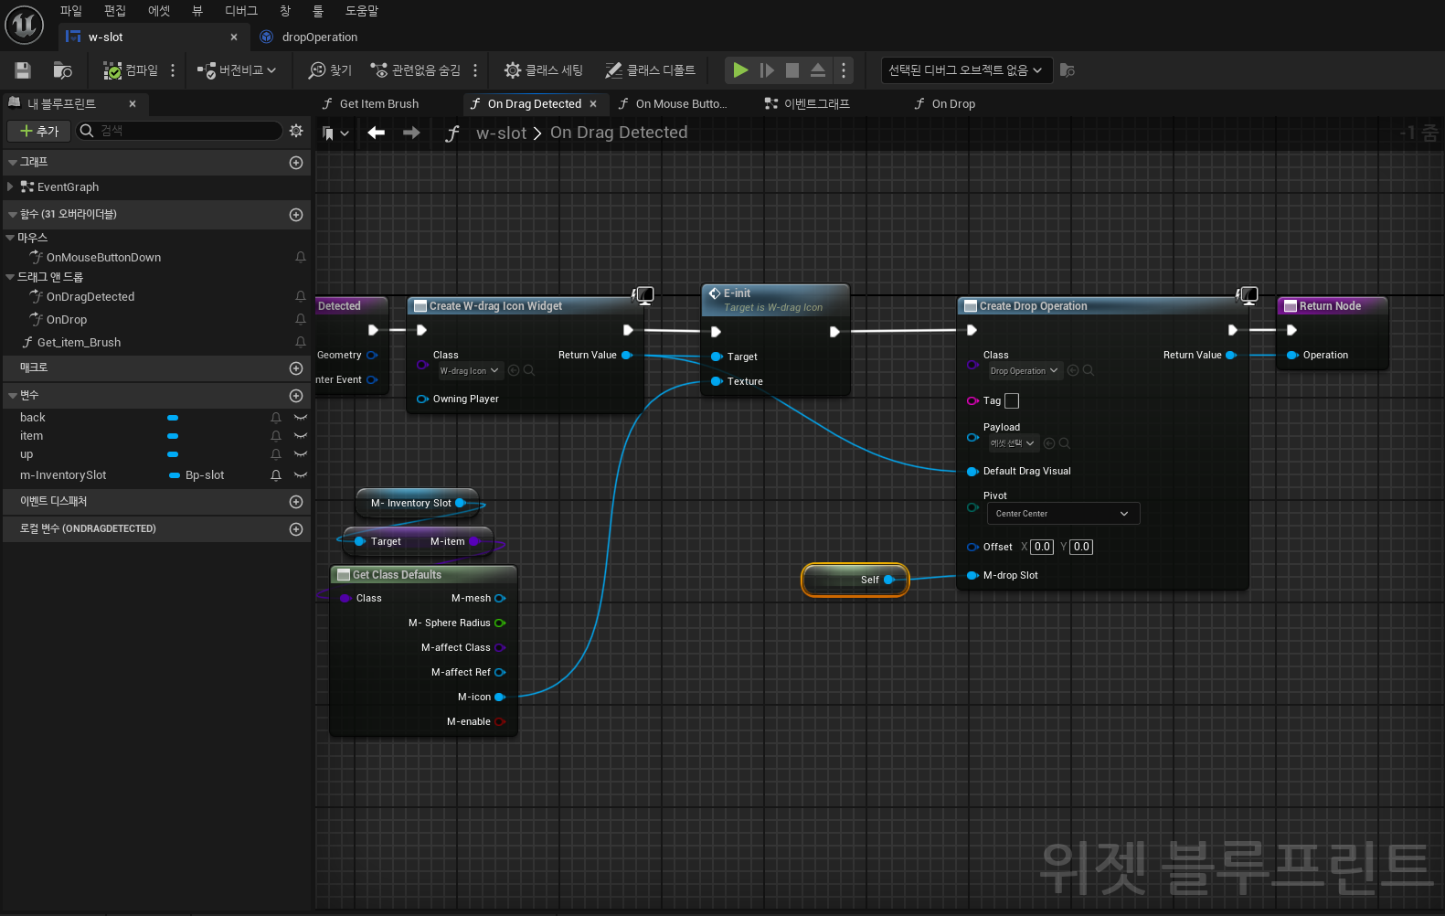The image size is (1445, 916).
Task: Open the 찾기 search tool
Action: pyautogui.click(x=330, y=70)
